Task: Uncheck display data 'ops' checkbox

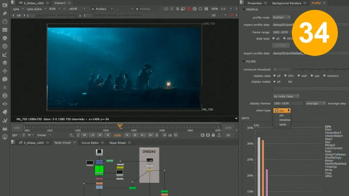Action: pyautogui.click(x=312, y=76)
